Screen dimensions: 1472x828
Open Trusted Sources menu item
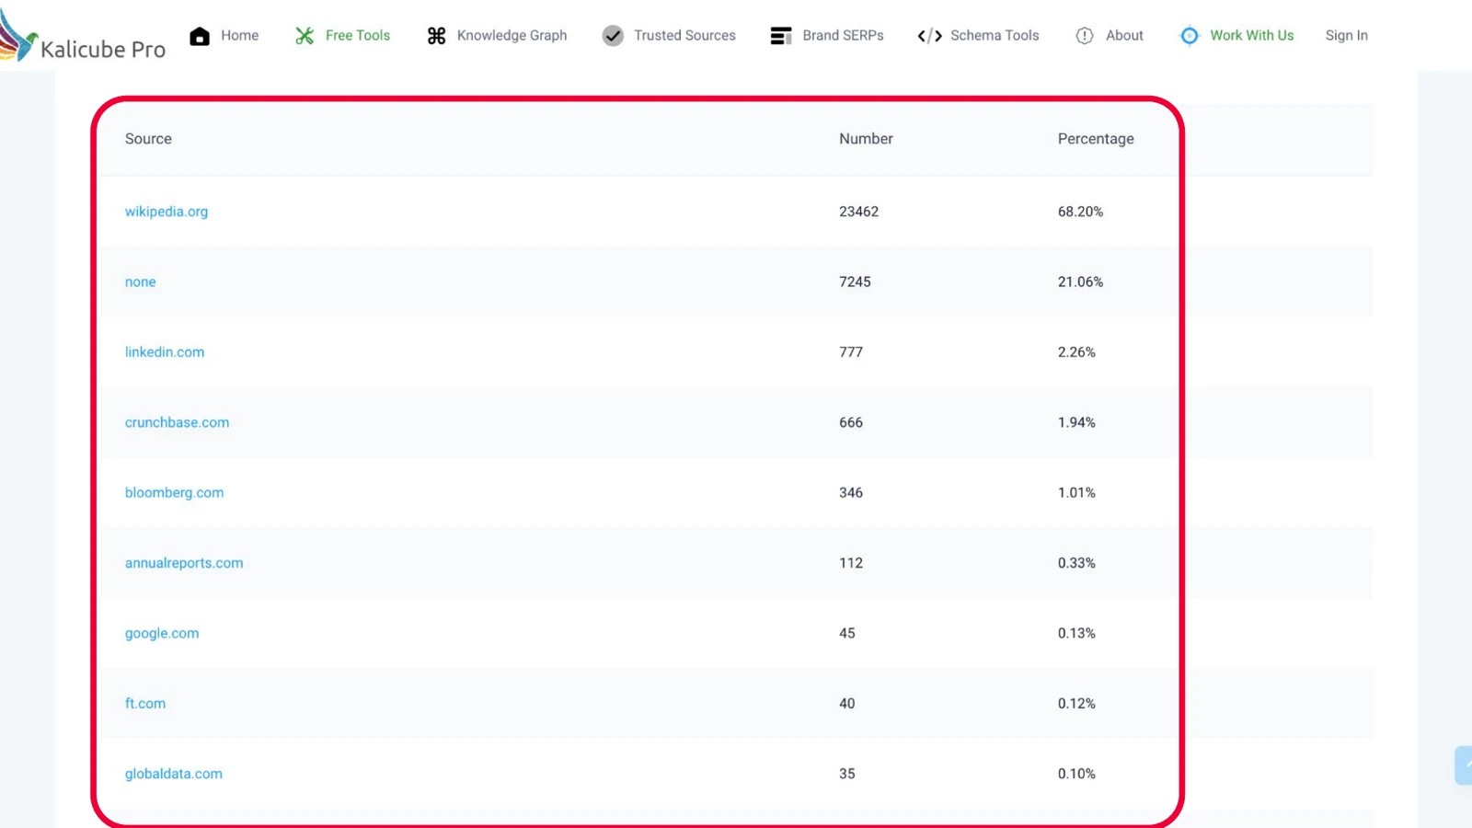(685, 36)
